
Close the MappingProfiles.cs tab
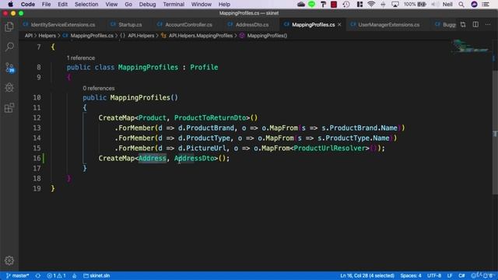tap(339, 25)
